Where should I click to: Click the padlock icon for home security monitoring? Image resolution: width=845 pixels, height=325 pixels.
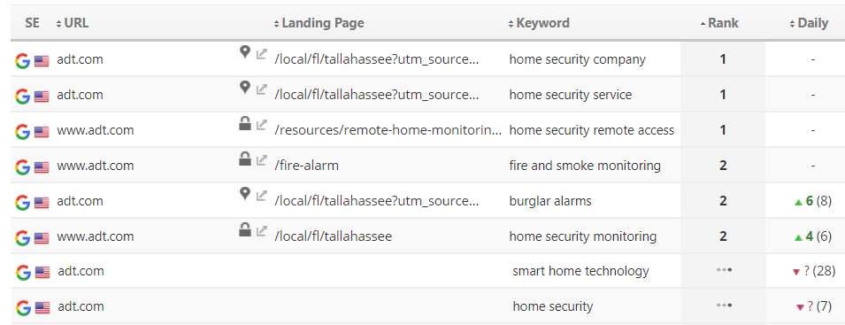[245, 230]
